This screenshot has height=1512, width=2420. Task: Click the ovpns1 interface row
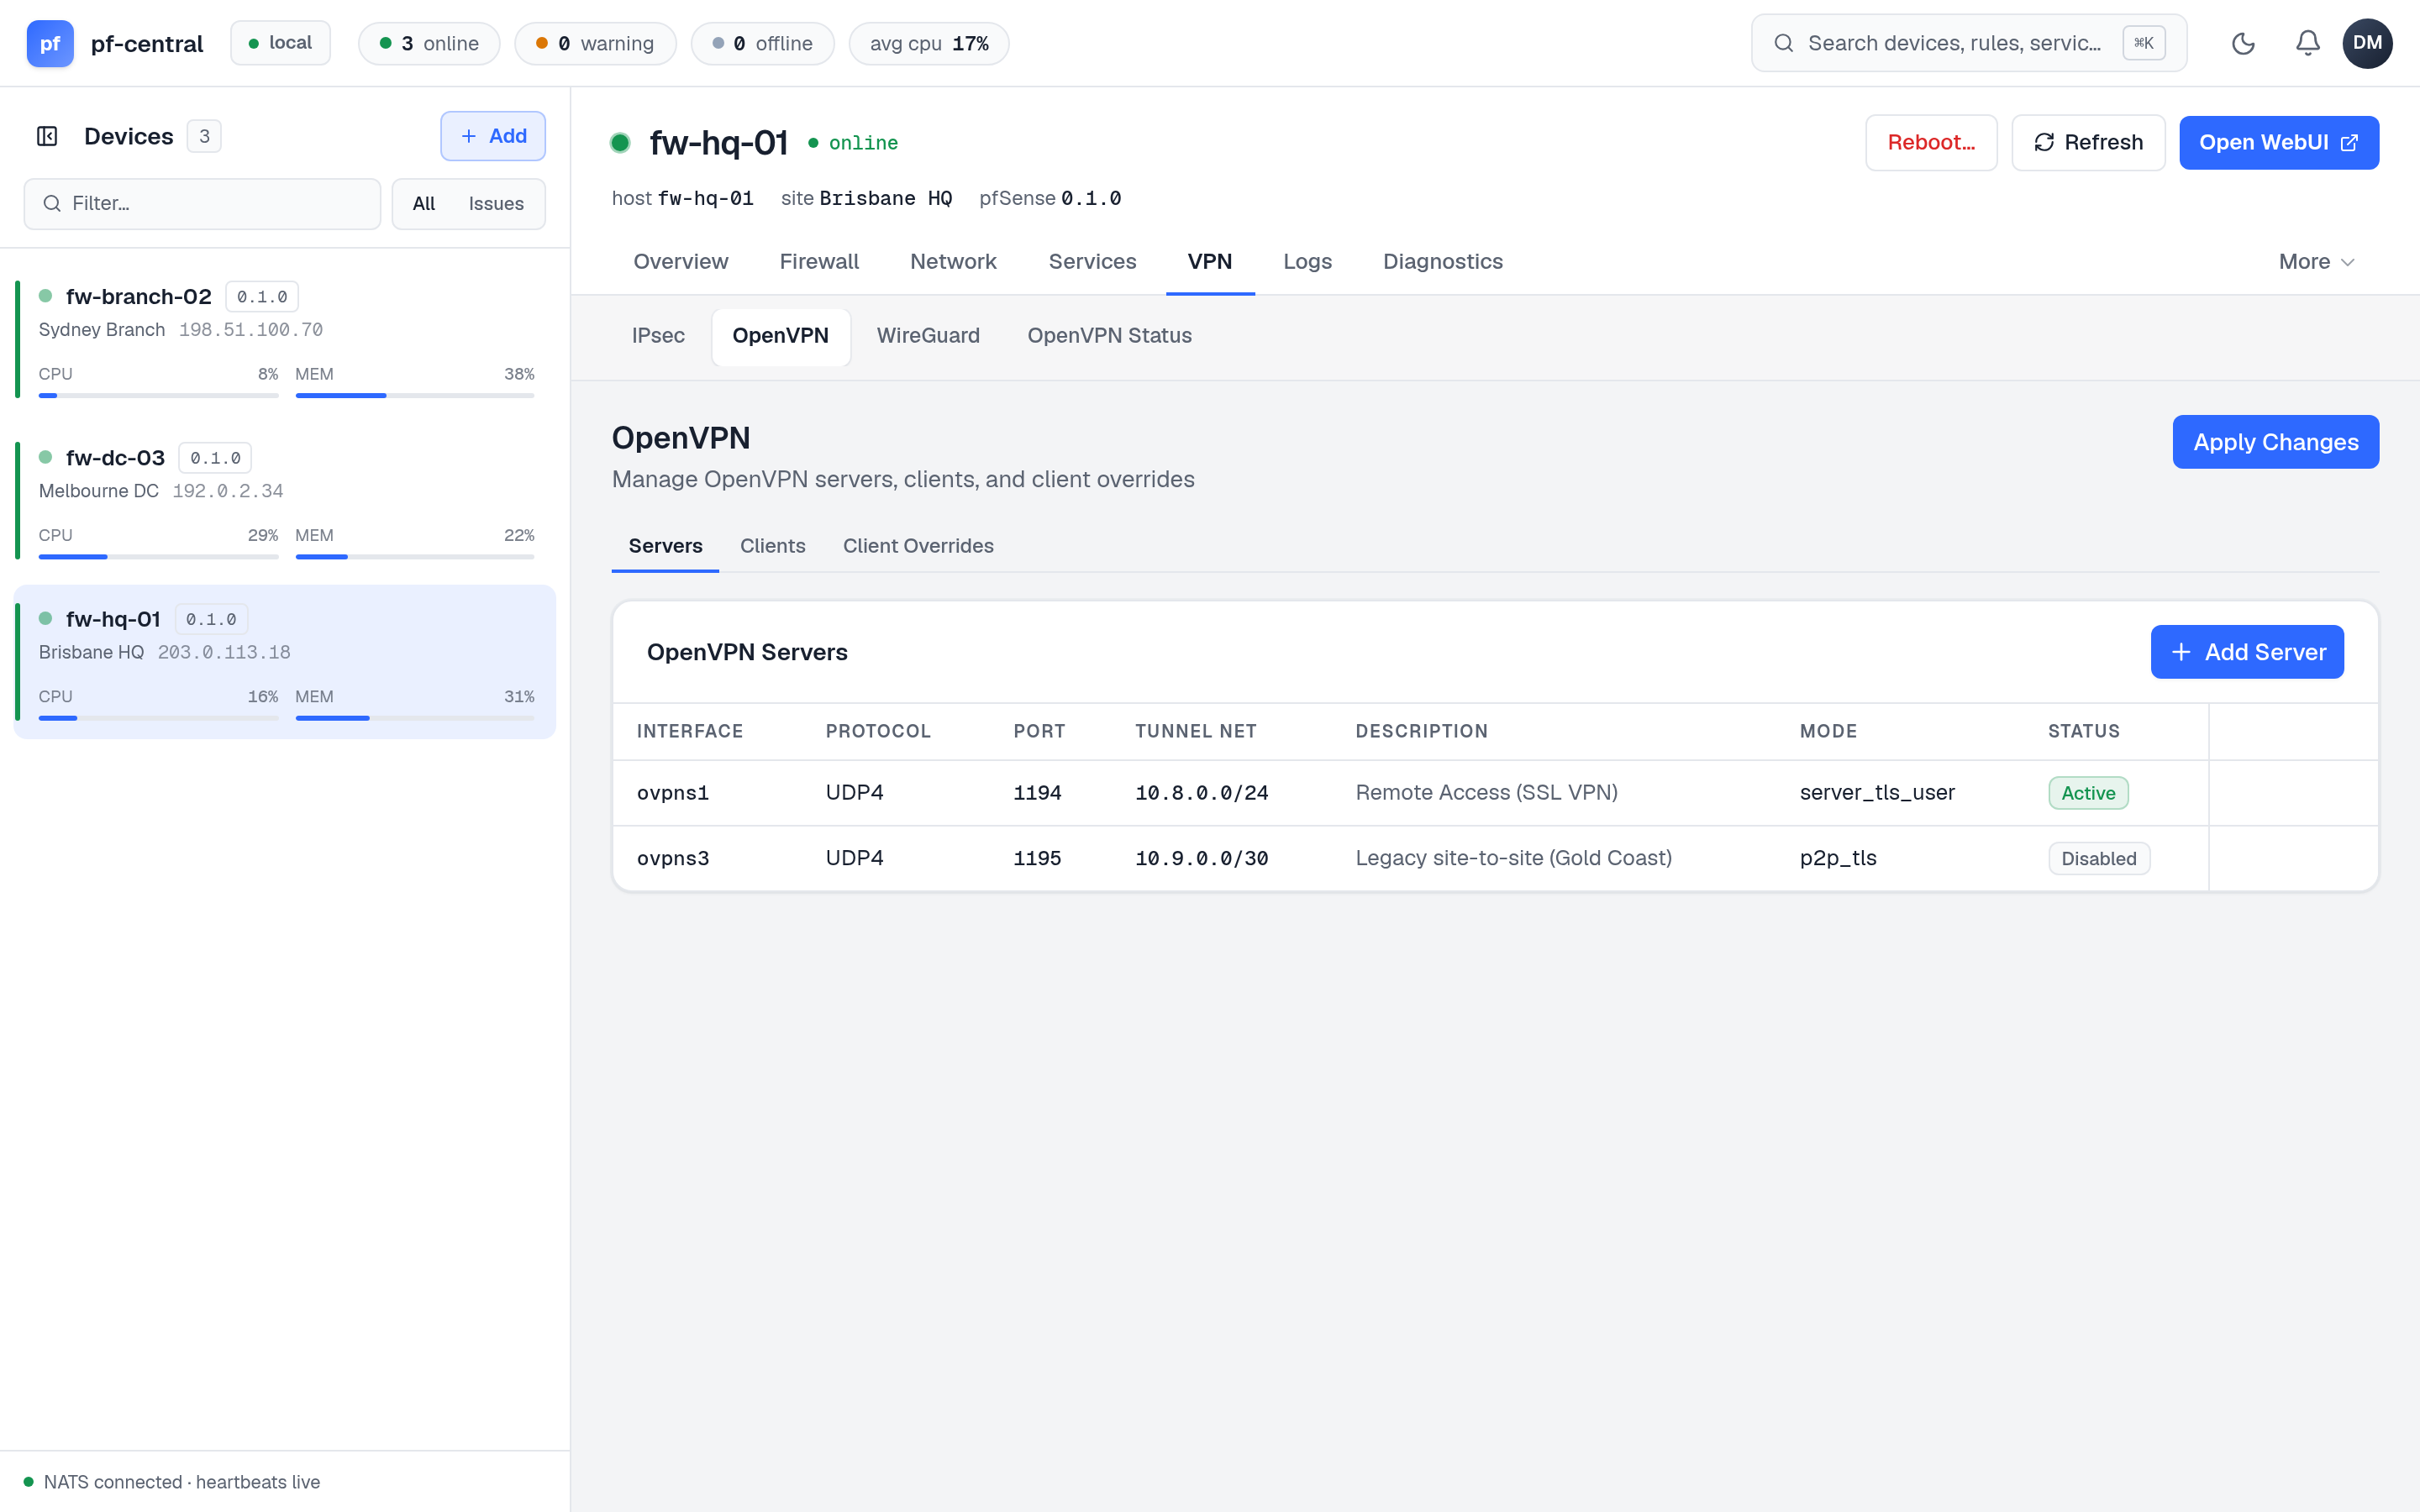1495,793
